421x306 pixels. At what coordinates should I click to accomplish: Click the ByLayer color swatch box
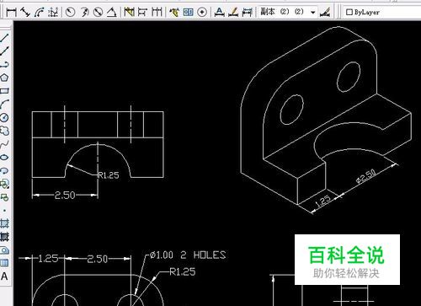click(349, 12)
